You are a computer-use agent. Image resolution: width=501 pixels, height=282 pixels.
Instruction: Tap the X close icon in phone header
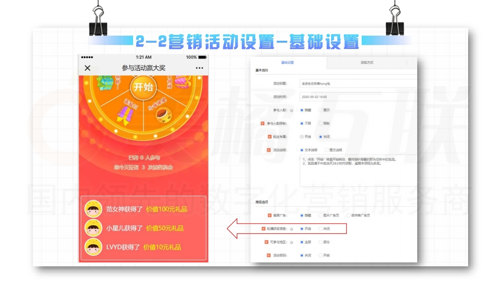tap(87, 68)
